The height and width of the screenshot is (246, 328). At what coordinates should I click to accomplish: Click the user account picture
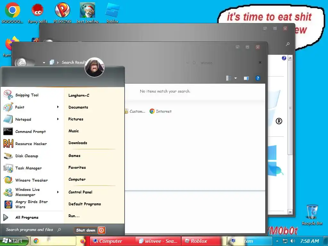point(94,67)
